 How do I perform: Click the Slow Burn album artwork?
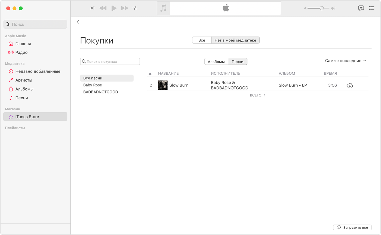[x=163, y=85]
